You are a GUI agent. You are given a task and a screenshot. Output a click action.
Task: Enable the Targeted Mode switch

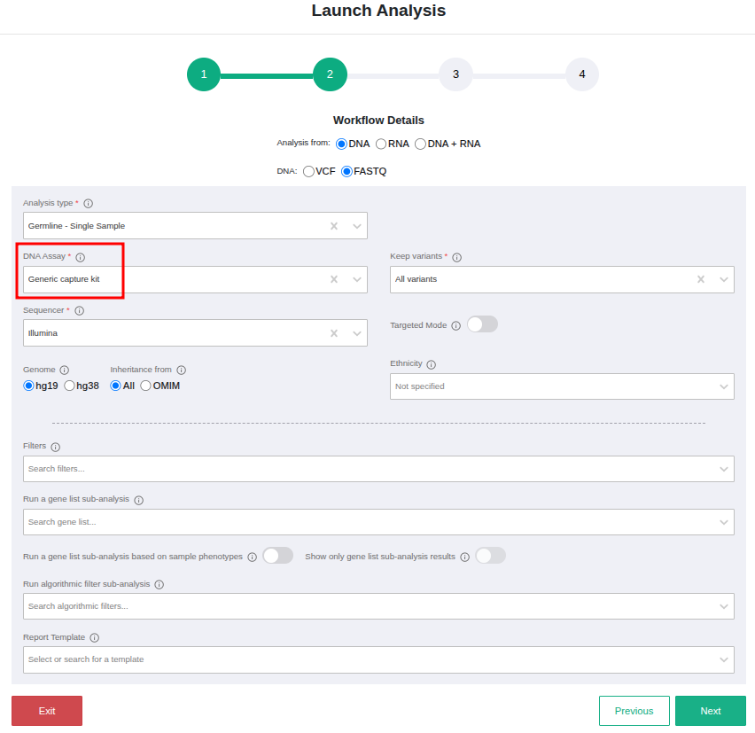tap(482, 324)
